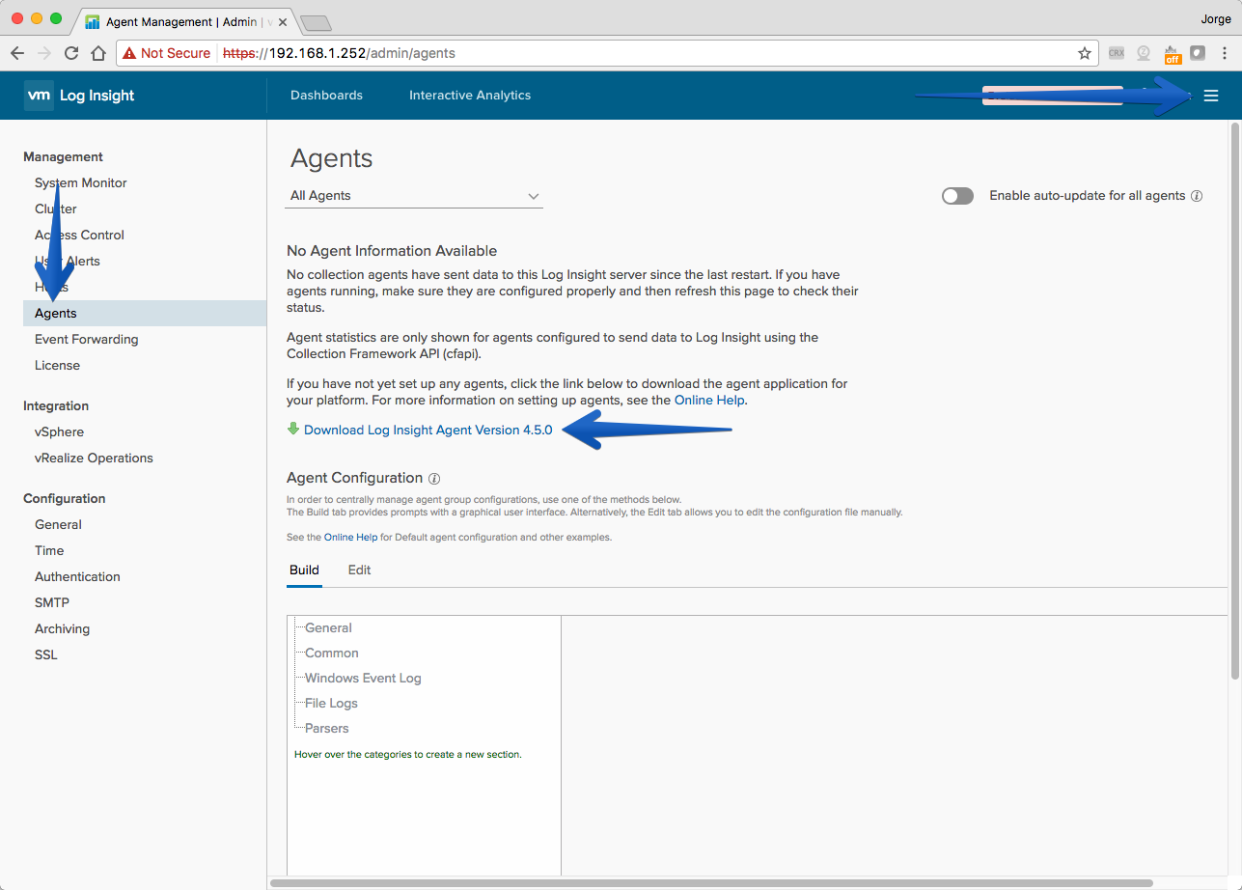Open a new browser tab
The width and height of the screenshot is (1242, 890).
pyautogui.click(x=316, y=22)
